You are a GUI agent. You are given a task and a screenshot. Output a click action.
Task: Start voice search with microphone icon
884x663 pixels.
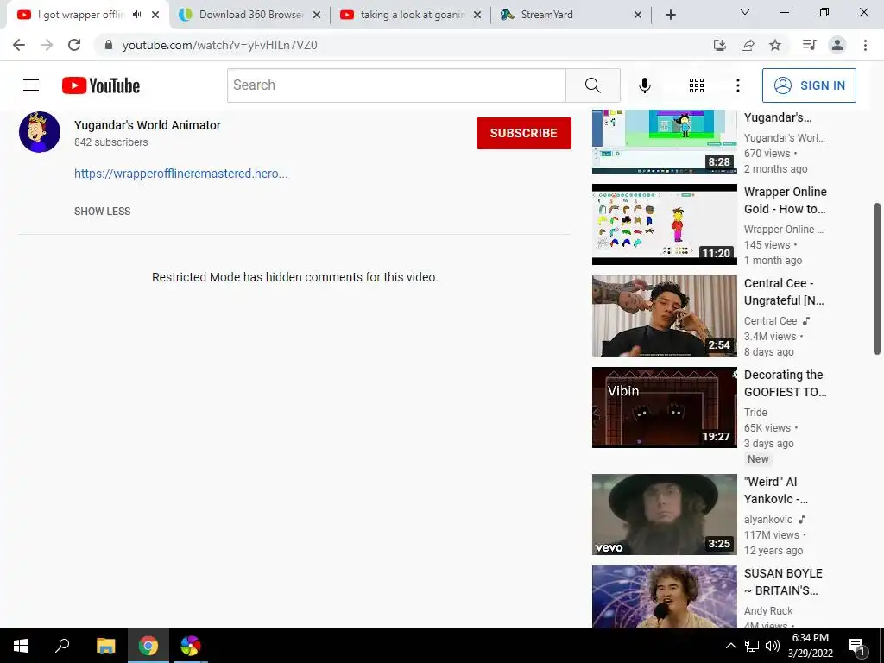644,85
